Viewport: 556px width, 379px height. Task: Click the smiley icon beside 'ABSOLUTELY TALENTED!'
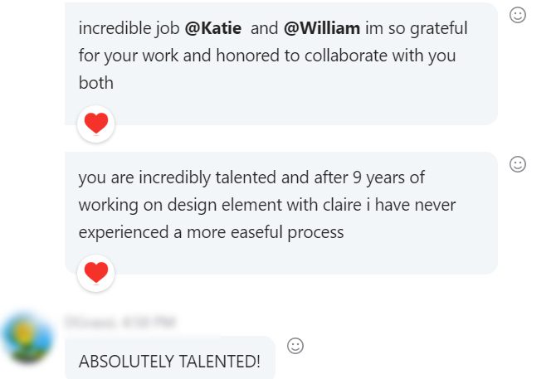click(x=295, y=346)
